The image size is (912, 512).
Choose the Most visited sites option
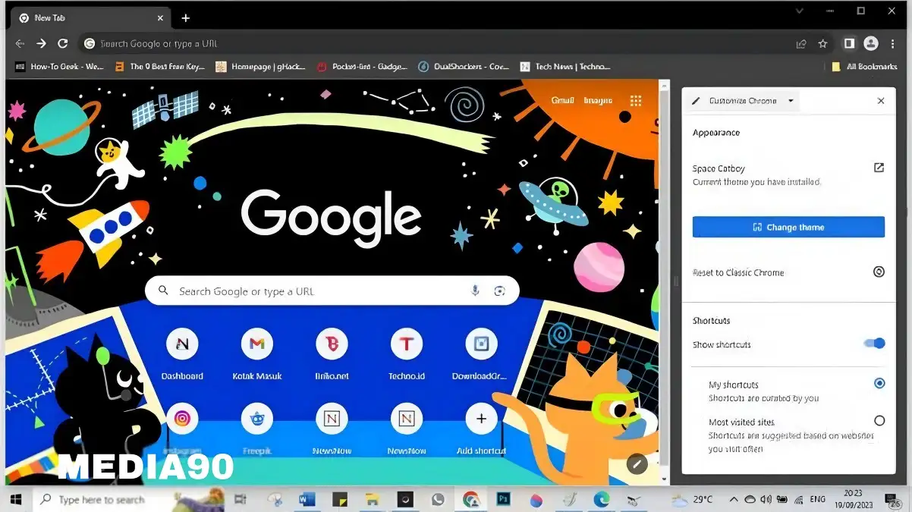879,421
